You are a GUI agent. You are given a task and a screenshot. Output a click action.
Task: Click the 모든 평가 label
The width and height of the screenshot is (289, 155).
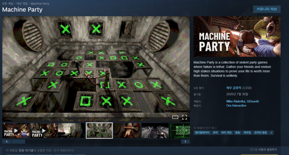[x=198, y=88]
